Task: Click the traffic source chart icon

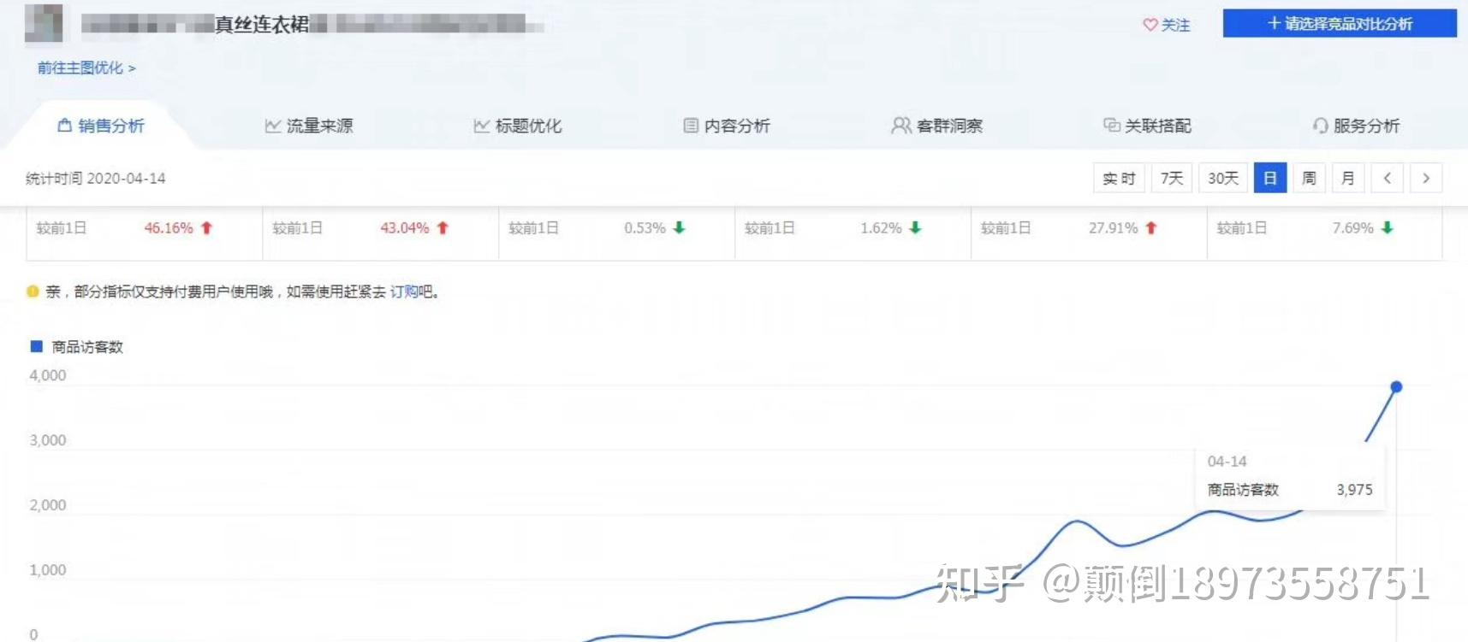Action: (x=273, y=126)
